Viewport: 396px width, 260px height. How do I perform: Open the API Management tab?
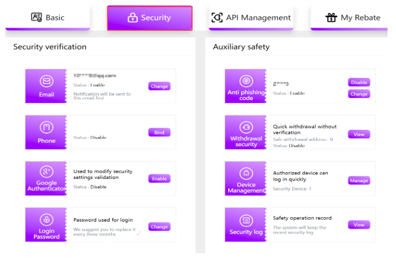(251, 17)
